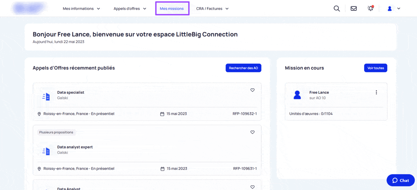
Task: Open the messages envelope icon
Action: [353, 9]
